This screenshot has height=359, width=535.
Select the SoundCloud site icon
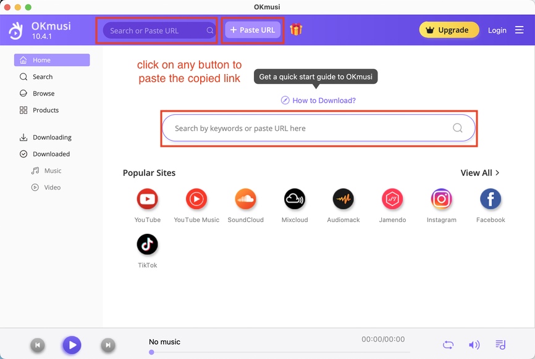(x=245, y=199)
